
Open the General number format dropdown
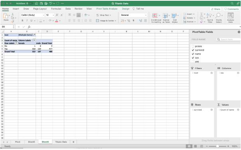pos(146,15)
